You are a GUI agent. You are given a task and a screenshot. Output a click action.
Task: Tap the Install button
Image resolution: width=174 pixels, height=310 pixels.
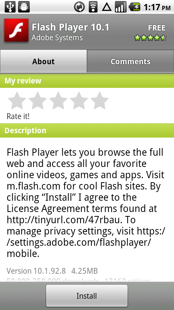87,296
